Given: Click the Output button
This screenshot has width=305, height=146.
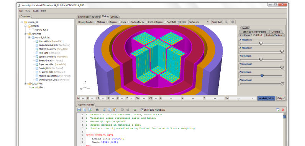Looking at the screenshot, I should click(281, 98).
